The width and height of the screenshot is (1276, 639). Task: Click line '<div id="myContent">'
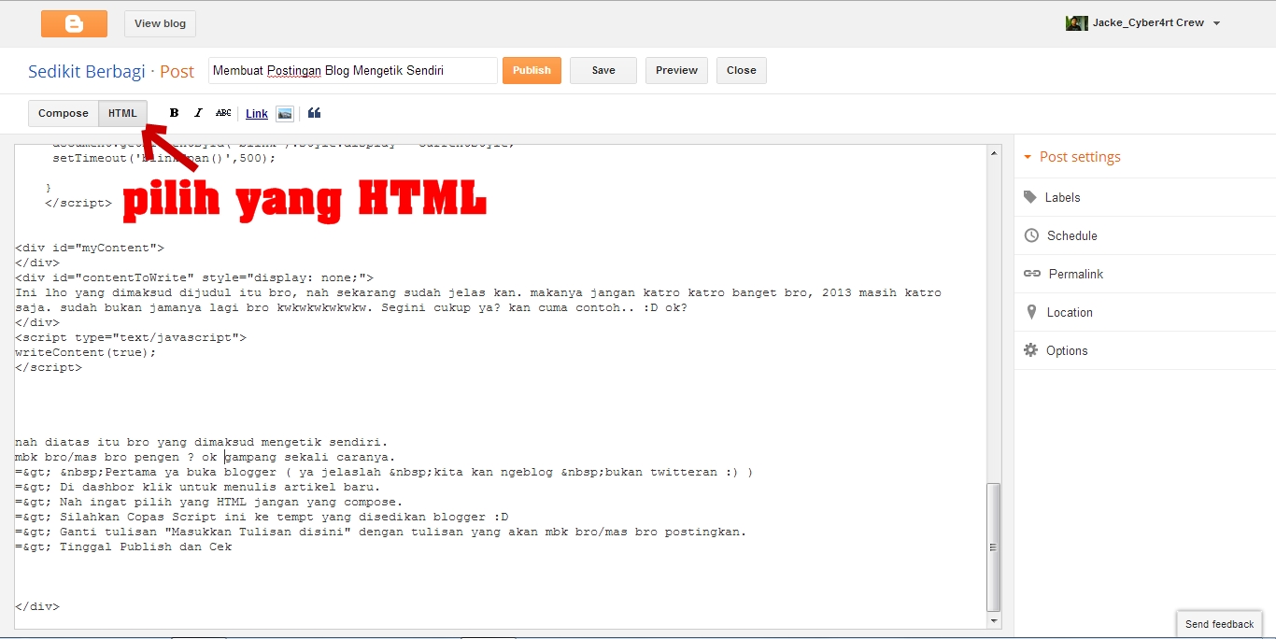pyautogui.click(x=90, y=248)
